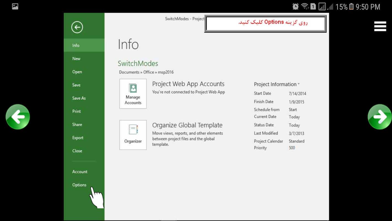Select the Info tab
The image size is (392, 221).
pyautogui.click(x=84, y=45)
